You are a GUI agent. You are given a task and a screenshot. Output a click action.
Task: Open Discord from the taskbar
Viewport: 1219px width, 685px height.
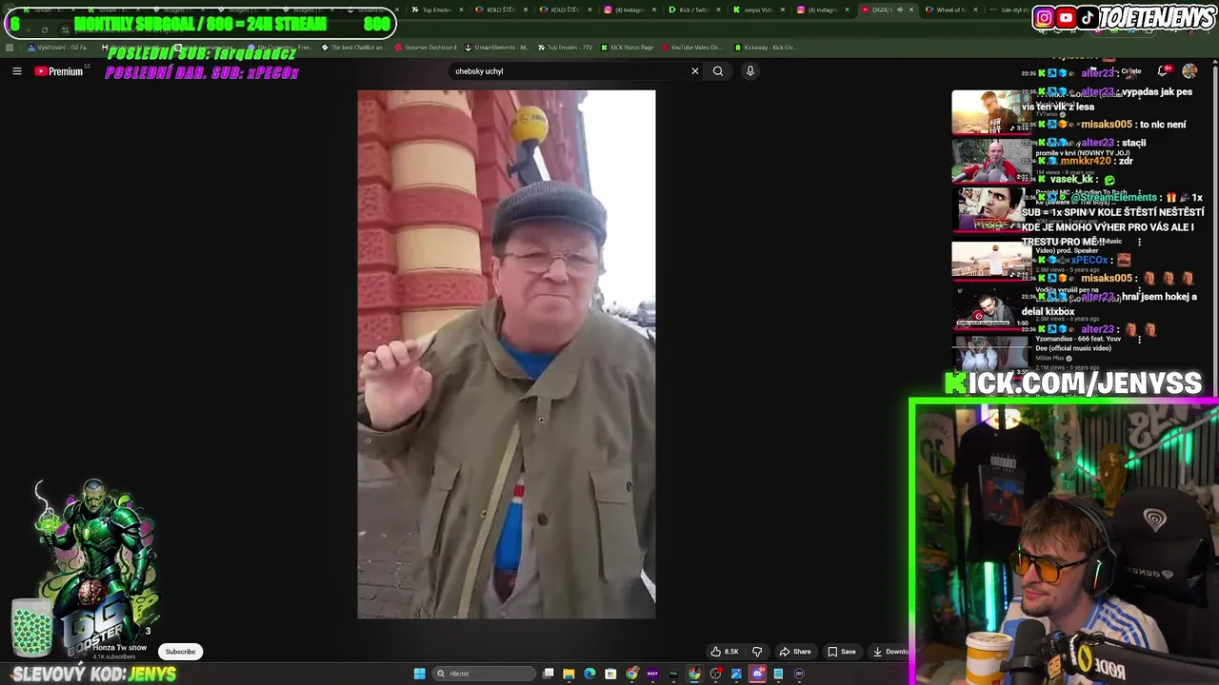757,674
